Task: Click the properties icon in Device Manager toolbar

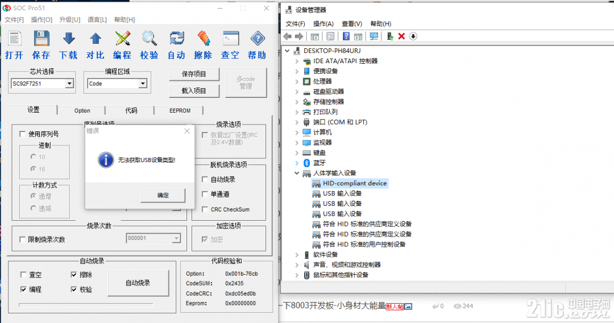Action: pyautogui.click(x=330, y=36)
